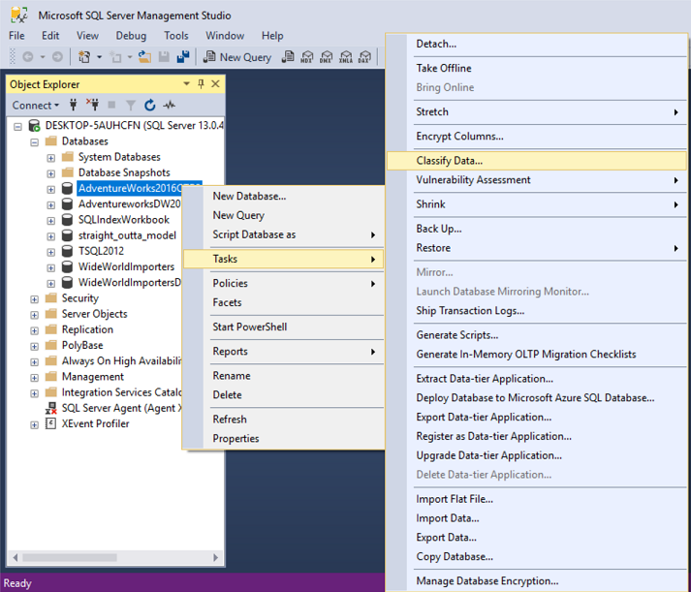The image size is (691, 592).
Task: Select the straight_outta_model database
Action: (127, 235)
